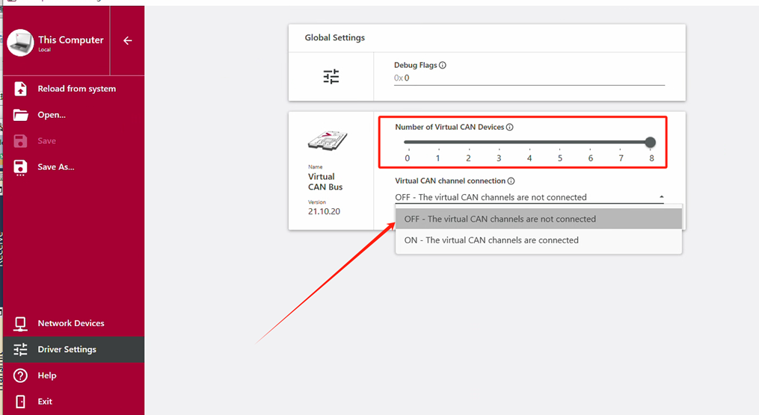
Task: Click the Open folder icon
Action: (x=21, y=115)
